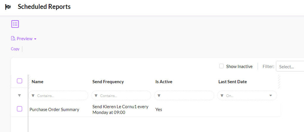The image size is (304, 132).
Task: Click the checkered flag icon beside Scheduled Reports
Action: (x=8, y=7)
